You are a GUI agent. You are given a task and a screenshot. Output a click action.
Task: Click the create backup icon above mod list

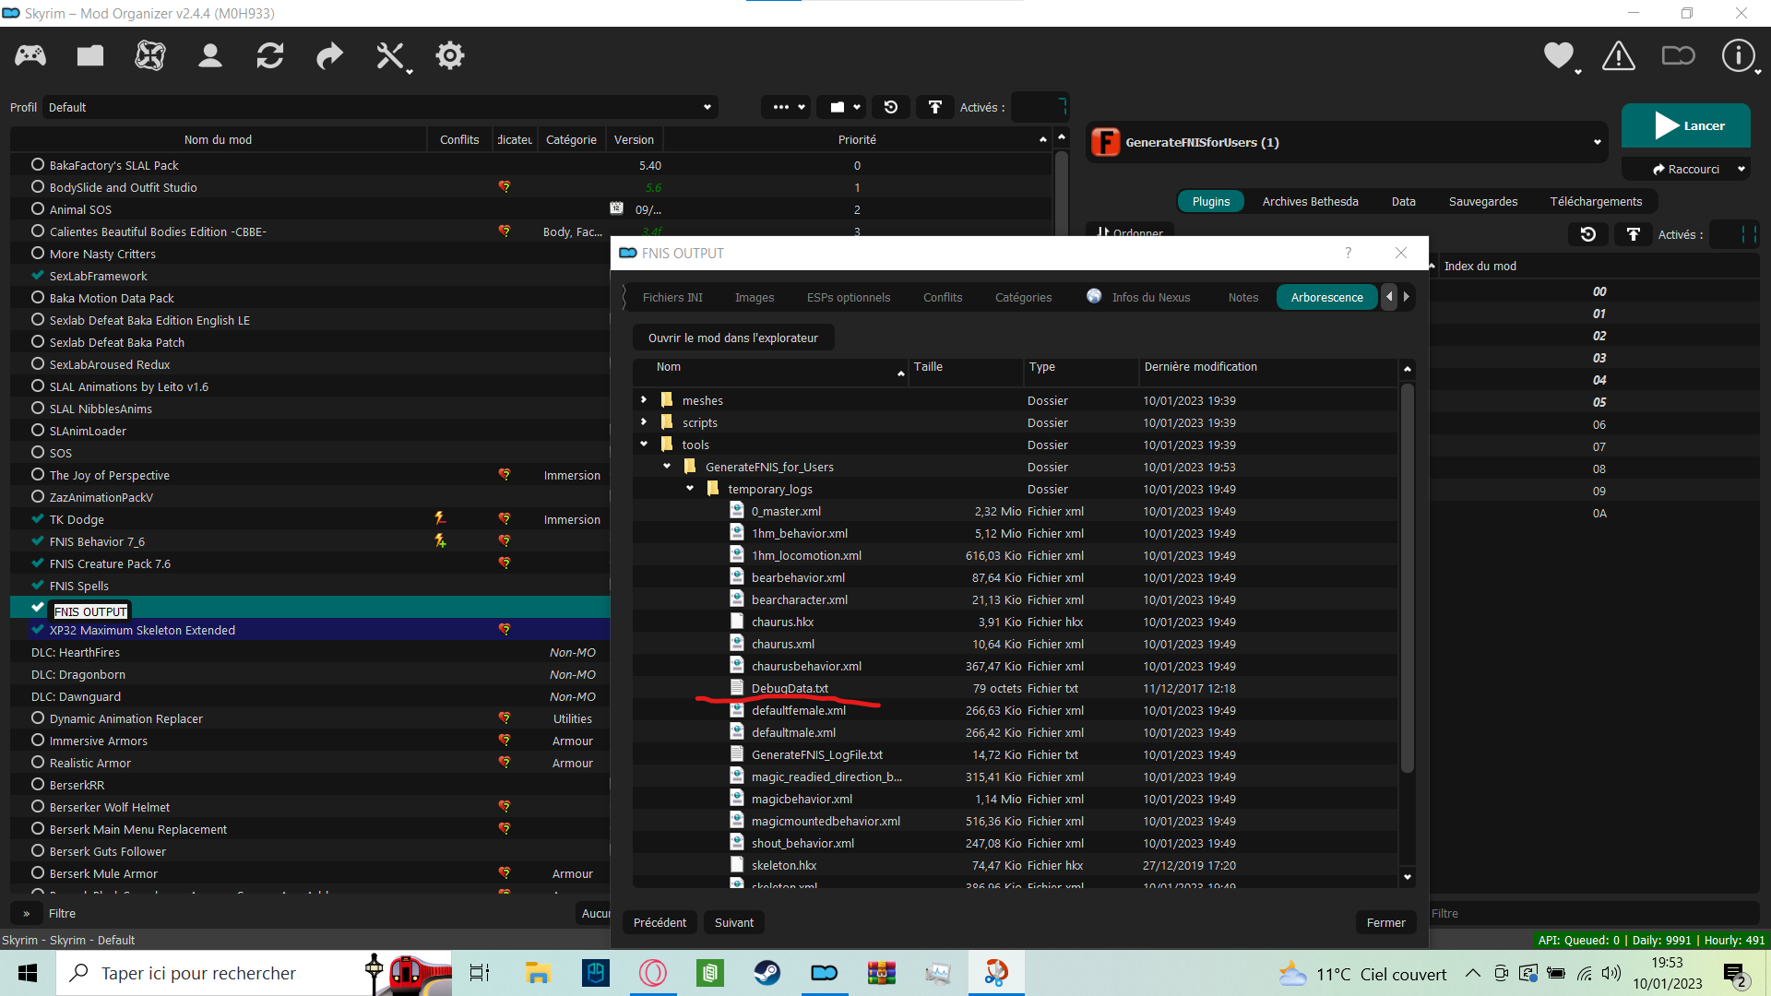(935, 107)
